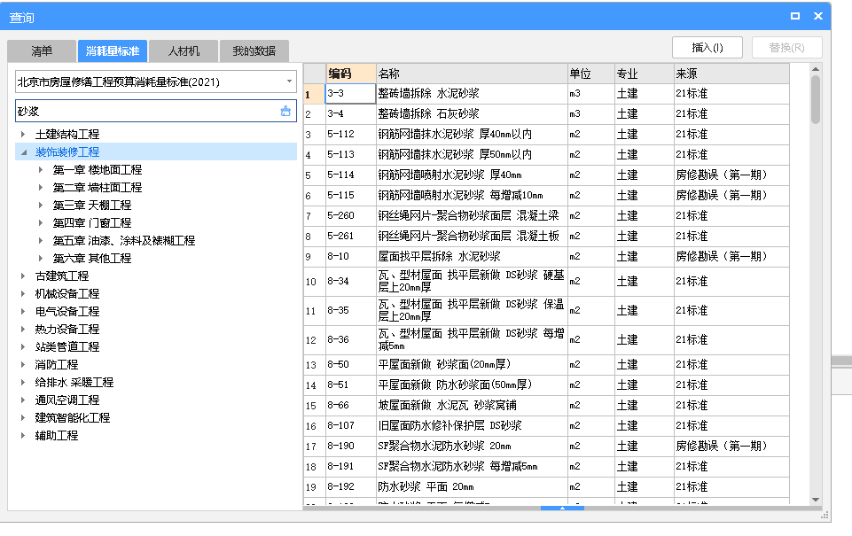Click the 名称 column header

click(472, 74)
